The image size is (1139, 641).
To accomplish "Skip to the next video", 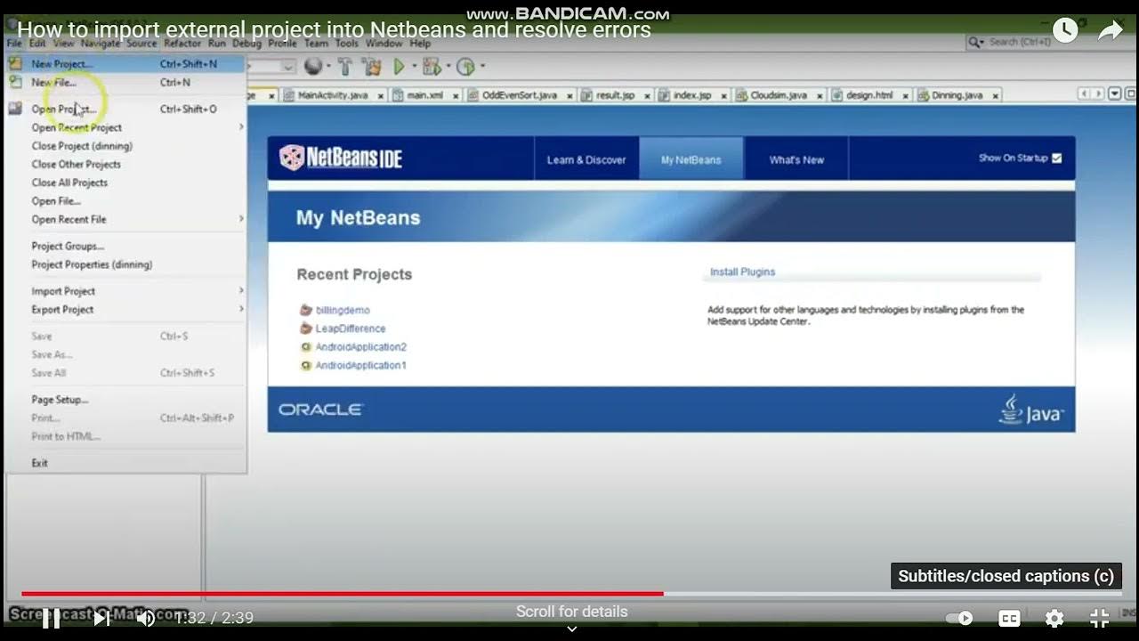I will tap(101, 618).
